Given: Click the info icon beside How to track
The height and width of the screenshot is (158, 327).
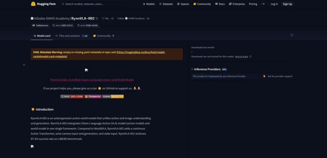Looking at the screenshot, I should [250, 57].
